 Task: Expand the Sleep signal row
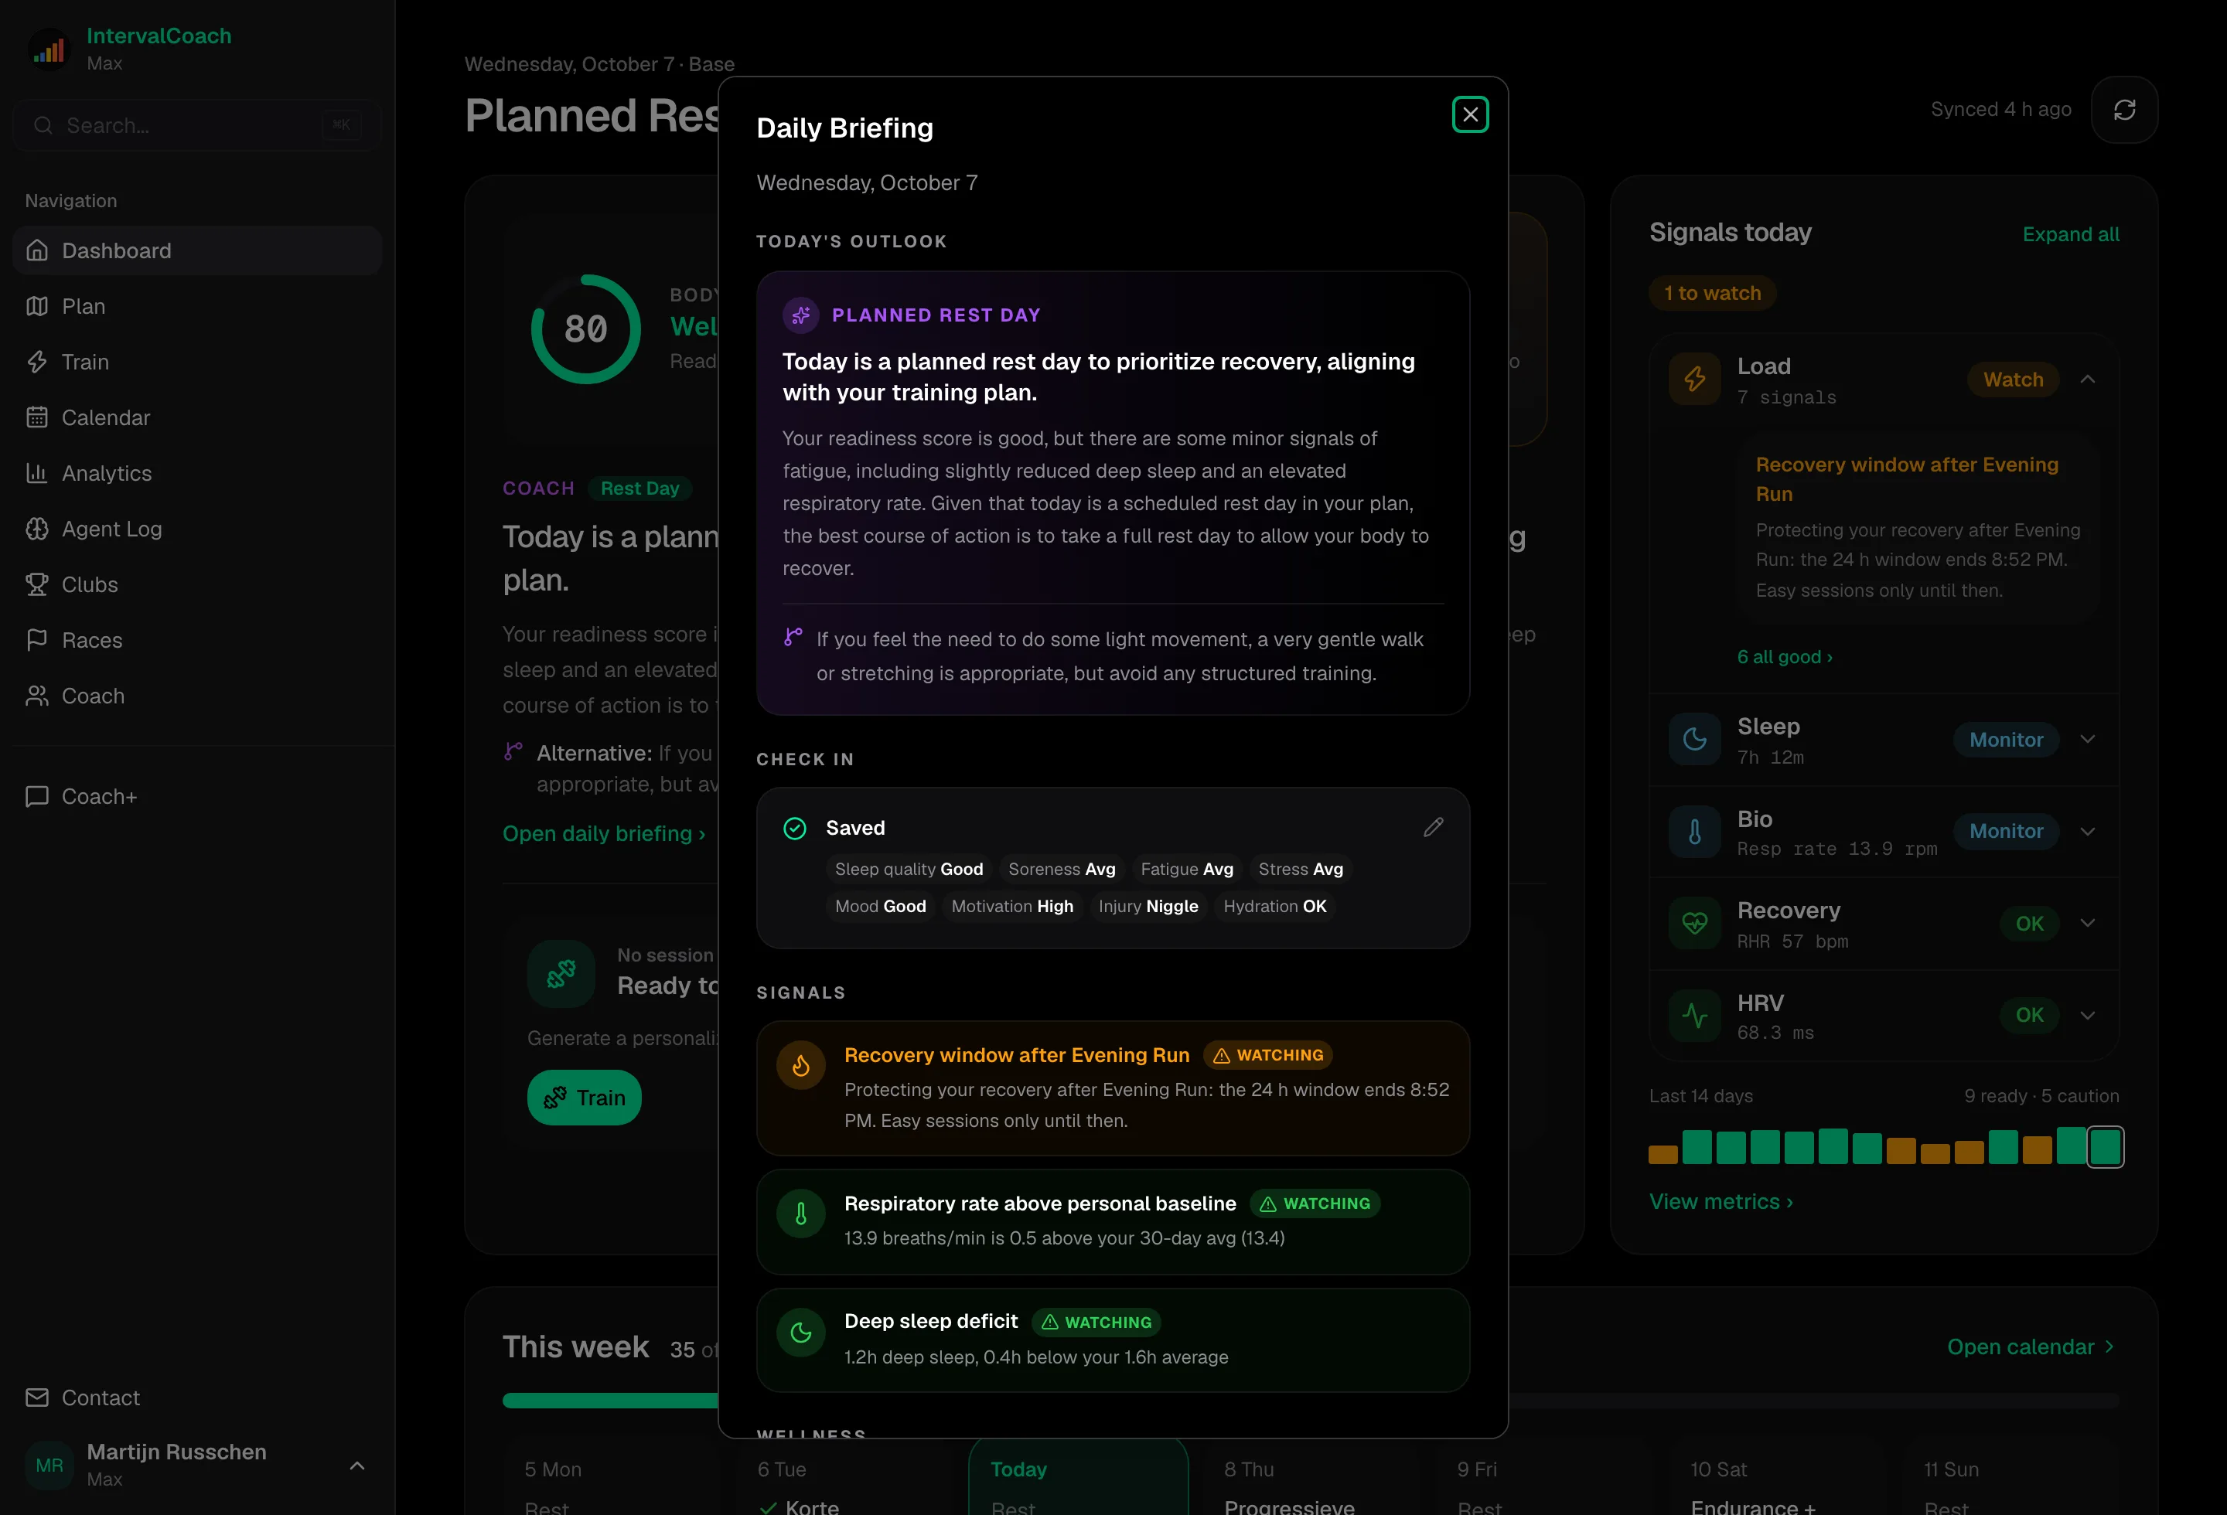click(2087, 739)
